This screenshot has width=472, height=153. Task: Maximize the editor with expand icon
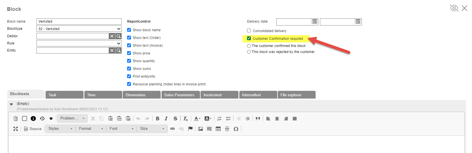coord(16,129)
